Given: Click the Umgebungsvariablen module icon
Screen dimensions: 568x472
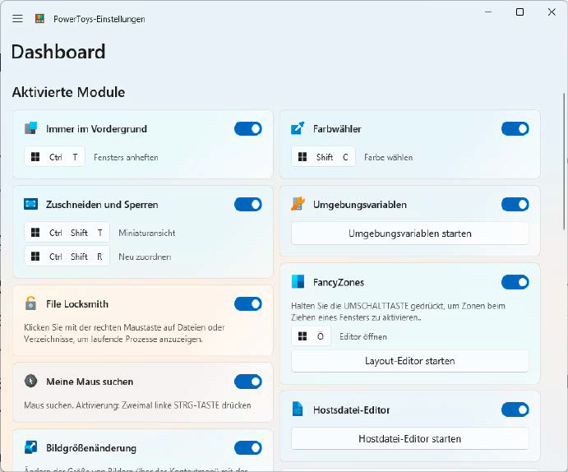Looking at the screenshot, I should click(x=298, y=204).
